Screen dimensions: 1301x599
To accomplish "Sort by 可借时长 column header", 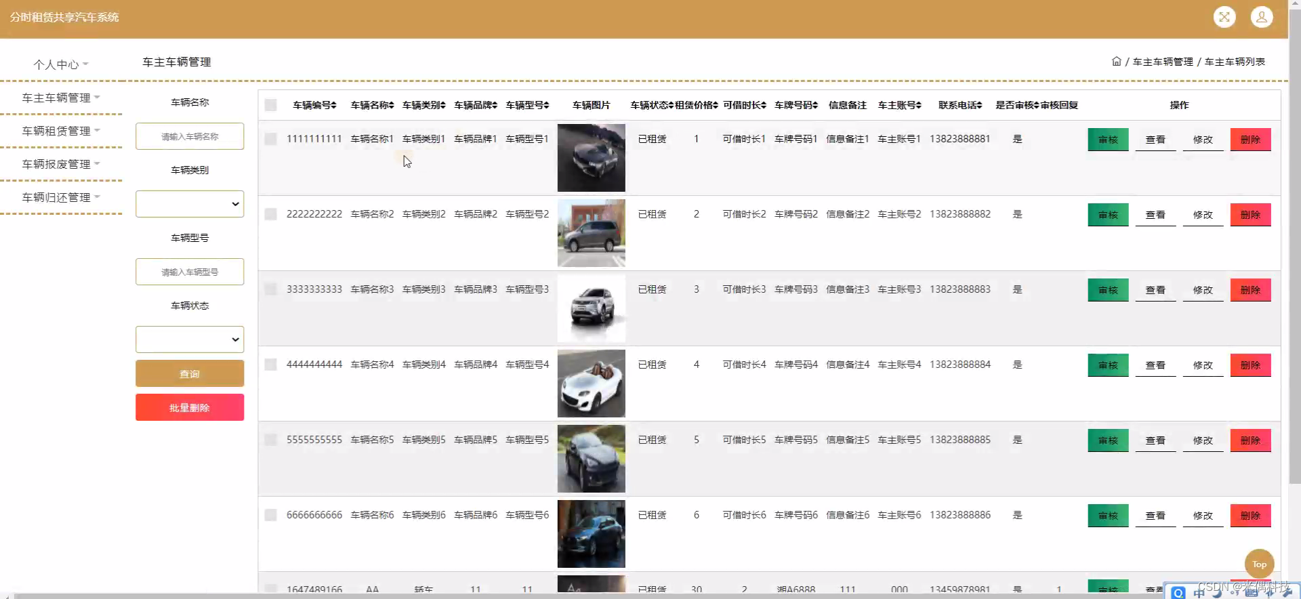I will 744,105.
